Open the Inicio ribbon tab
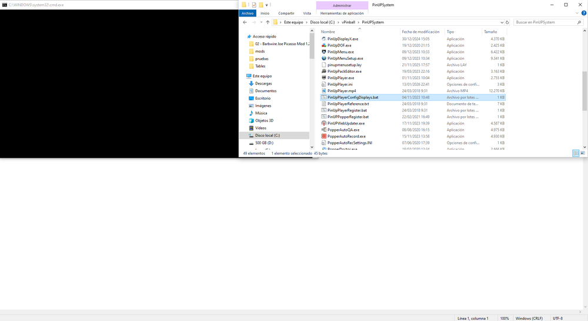 coord(265,13)
